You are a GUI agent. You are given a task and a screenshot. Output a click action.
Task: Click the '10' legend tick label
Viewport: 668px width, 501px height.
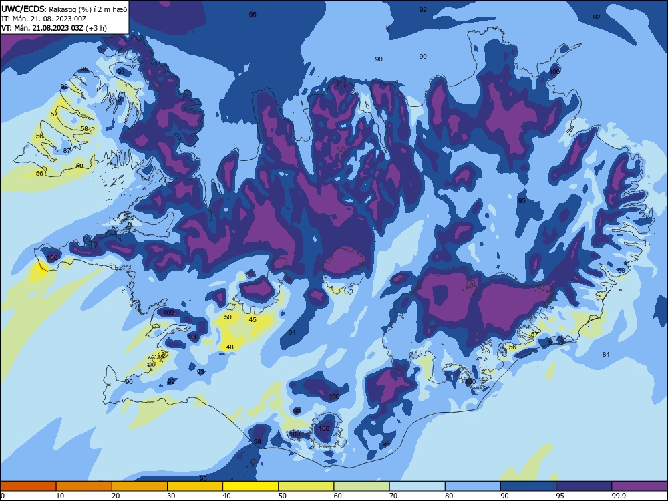coord(60,496)
